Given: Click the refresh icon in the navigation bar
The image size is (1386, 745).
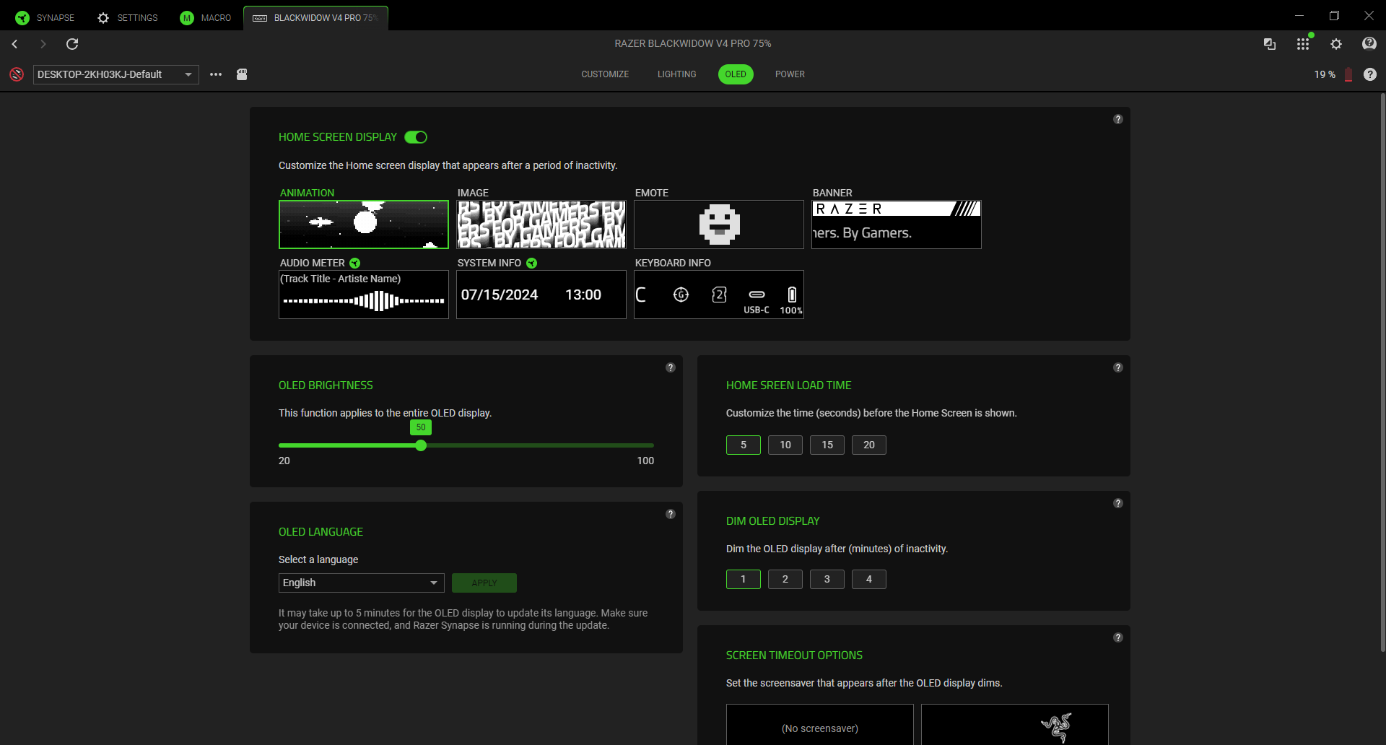Looking at the screenshot, I should coord(72,44).
